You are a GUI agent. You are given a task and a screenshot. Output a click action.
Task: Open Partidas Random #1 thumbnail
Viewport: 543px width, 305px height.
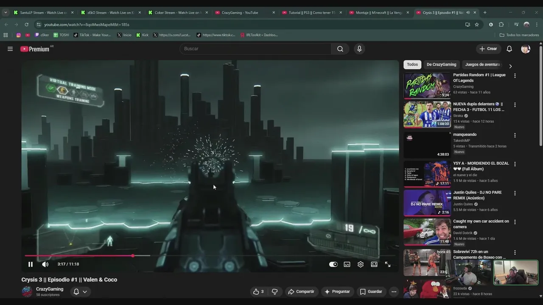coord(427,86)
